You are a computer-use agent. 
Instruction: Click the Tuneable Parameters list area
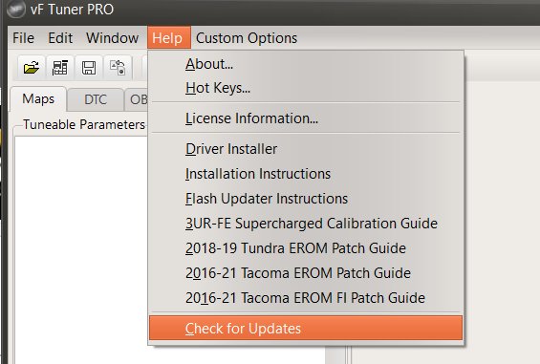pos(81,249)
